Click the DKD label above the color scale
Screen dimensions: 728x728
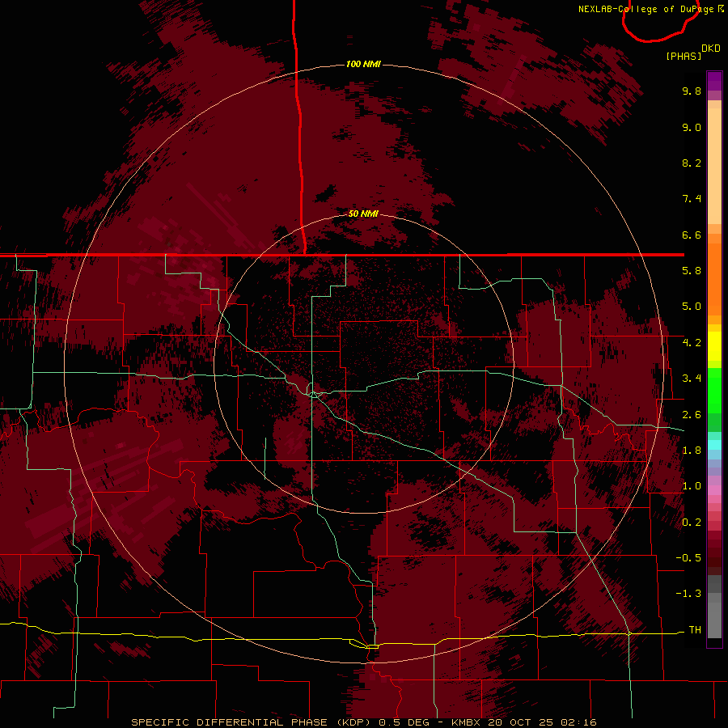click(x=711, y=49)
